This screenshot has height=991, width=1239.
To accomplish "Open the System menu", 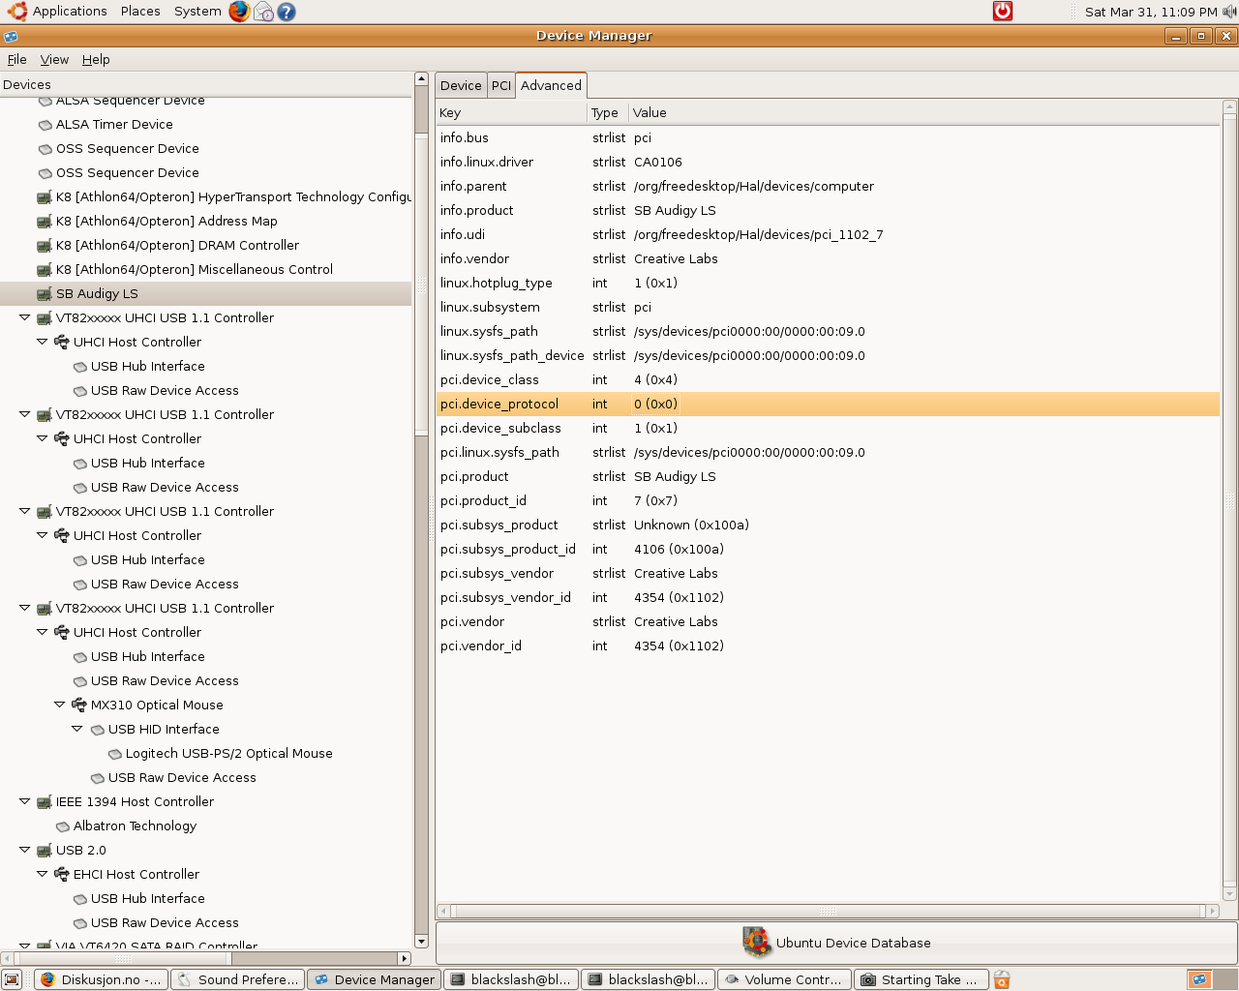I will (x=197, y=12).
